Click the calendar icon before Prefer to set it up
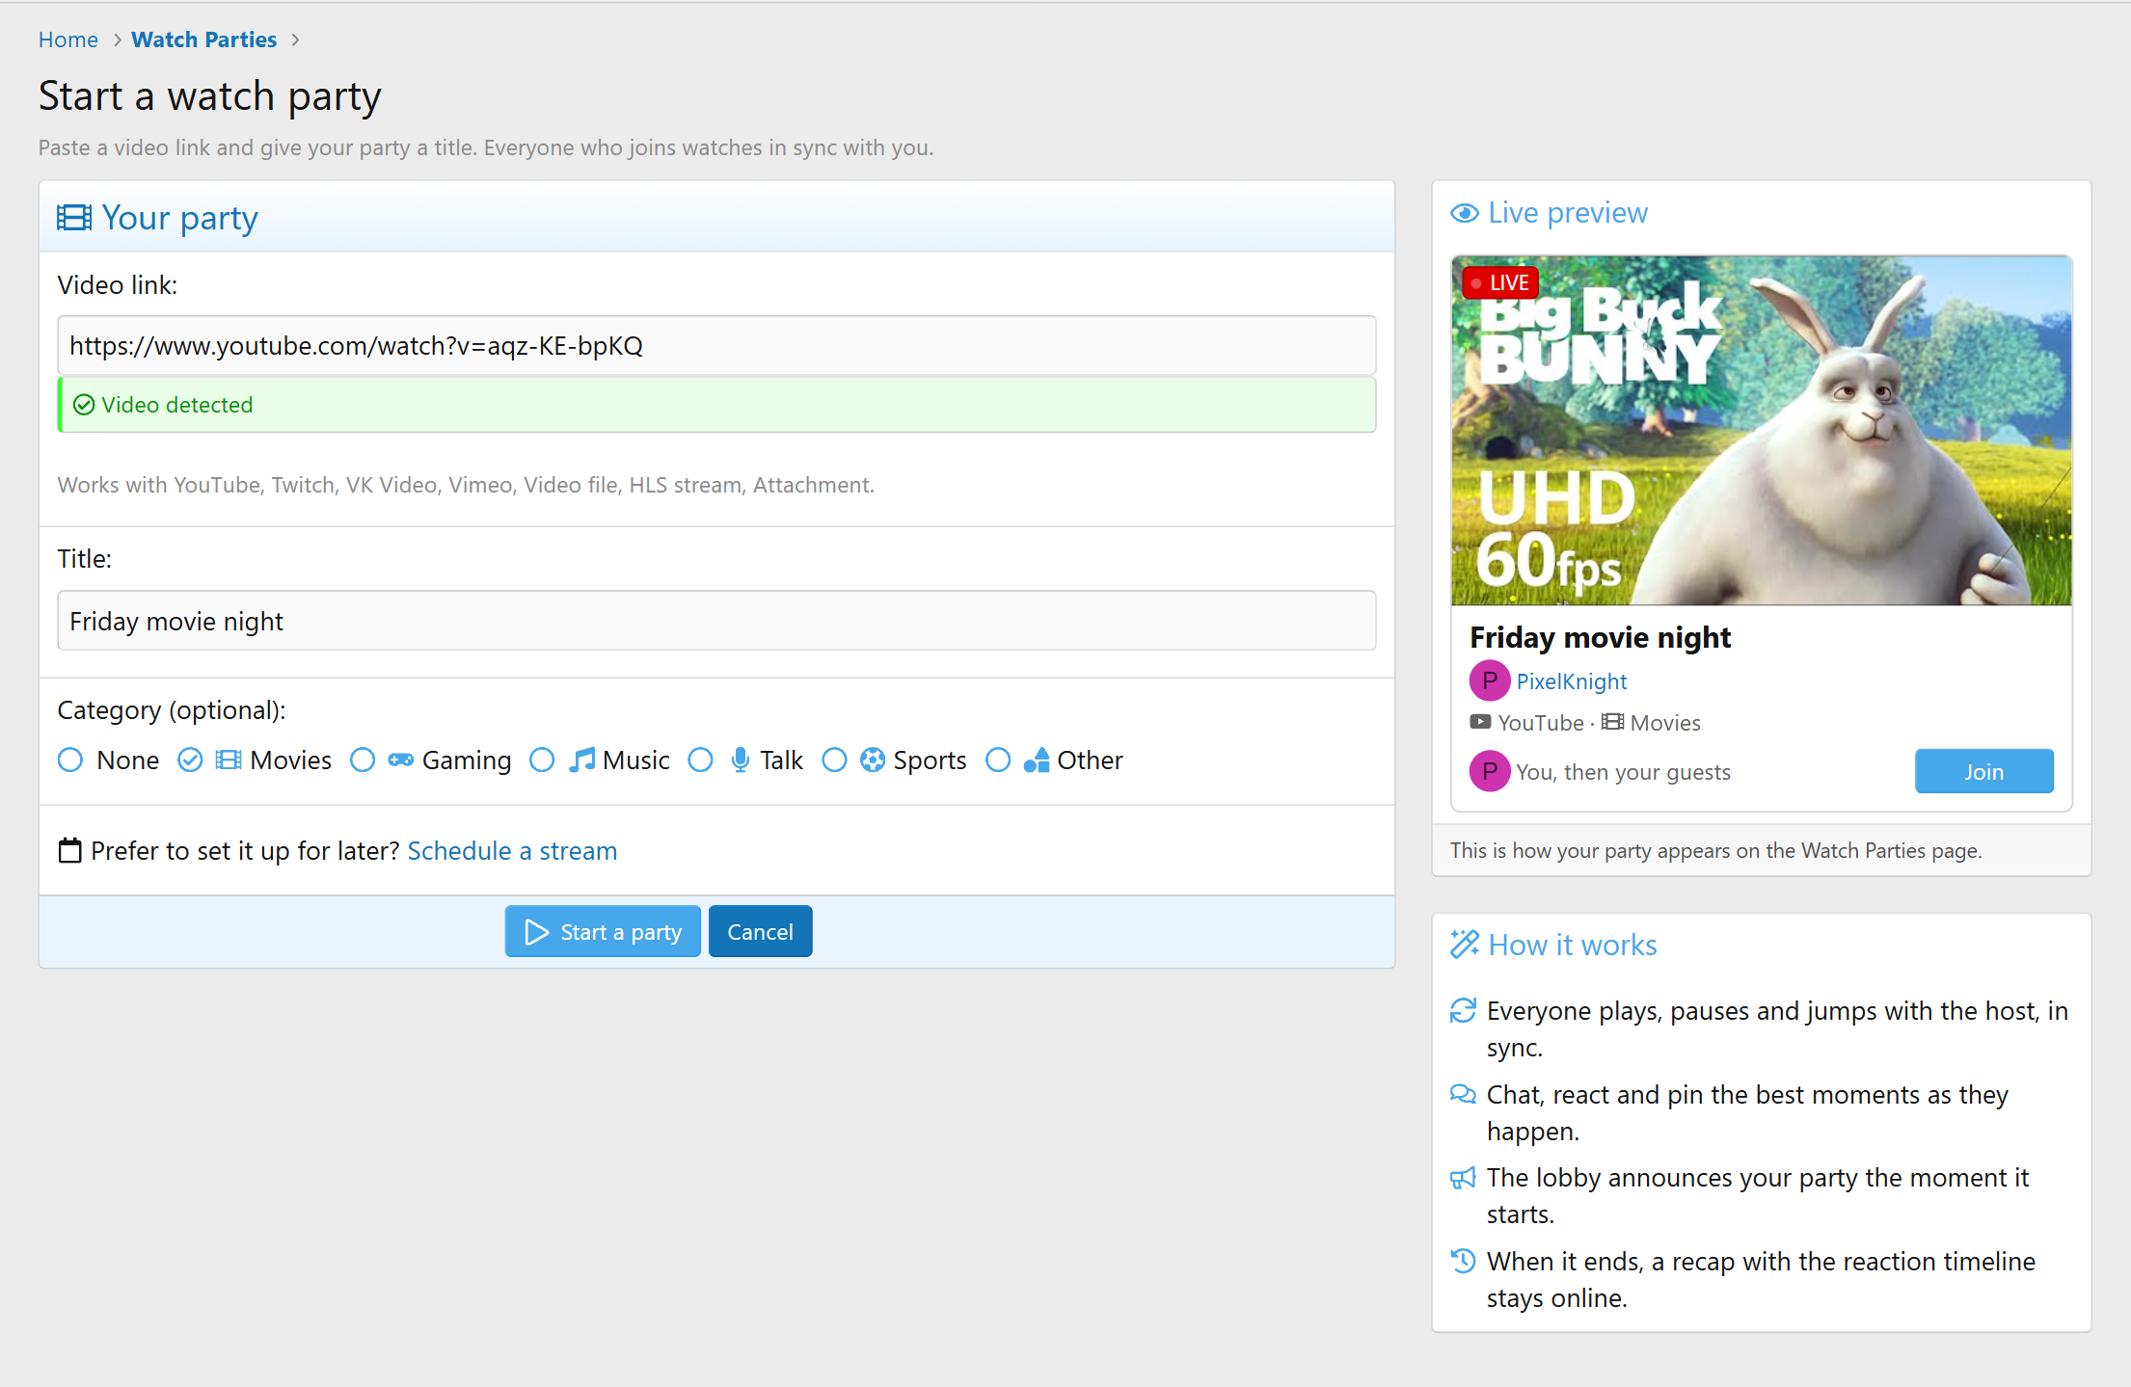 point(69,850)
